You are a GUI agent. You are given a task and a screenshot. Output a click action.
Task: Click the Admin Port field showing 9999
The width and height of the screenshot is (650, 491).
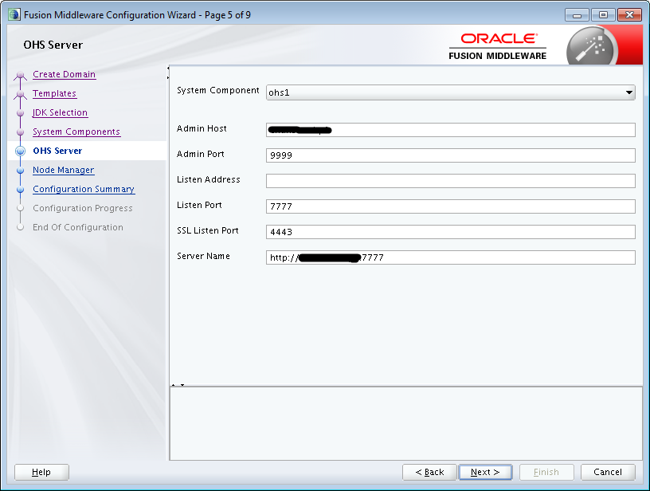[x=451, y=155]
